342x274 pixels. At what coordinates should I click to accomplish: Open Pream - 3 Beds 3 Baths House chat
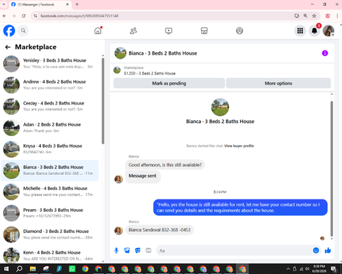pyautogui.click(x=50, y=213)
